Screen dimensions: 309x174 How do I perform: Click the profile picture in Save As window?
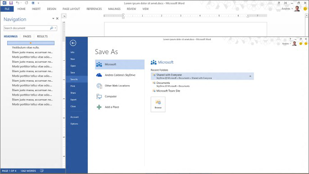click(x=295, y=44)
